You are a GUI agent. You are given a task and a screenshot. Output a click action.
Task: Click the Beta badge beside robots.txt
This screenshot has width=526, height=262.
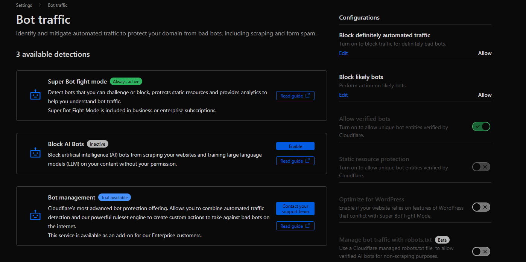pos(442,240)
